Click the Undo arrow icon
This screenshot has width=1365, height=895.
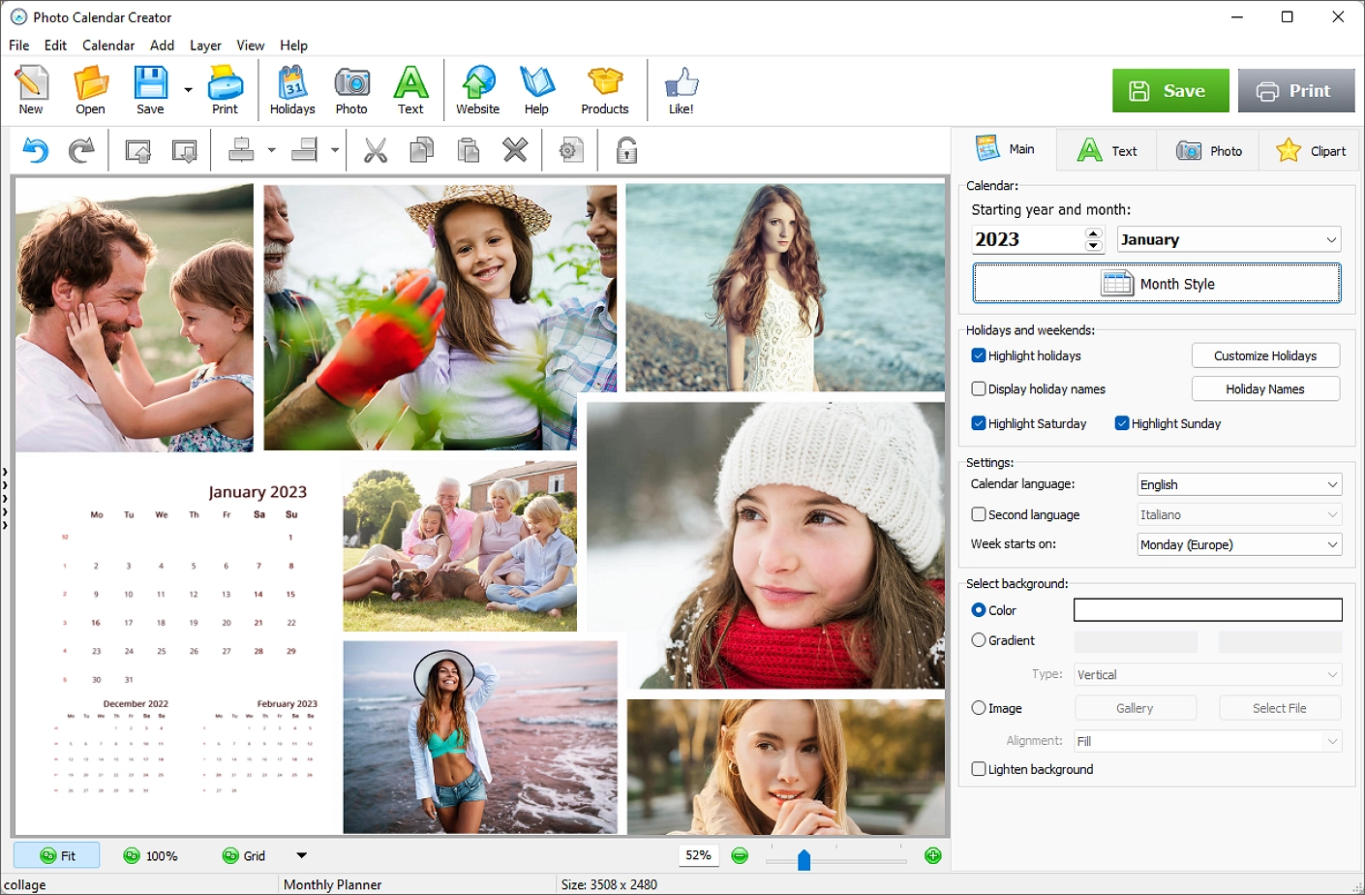pos(36,151)
